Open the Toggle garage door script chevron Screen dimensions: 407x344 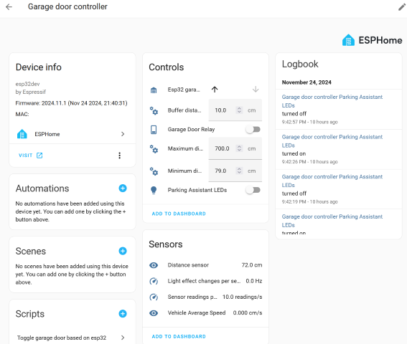pyautogui.click(x=123, y=338)
